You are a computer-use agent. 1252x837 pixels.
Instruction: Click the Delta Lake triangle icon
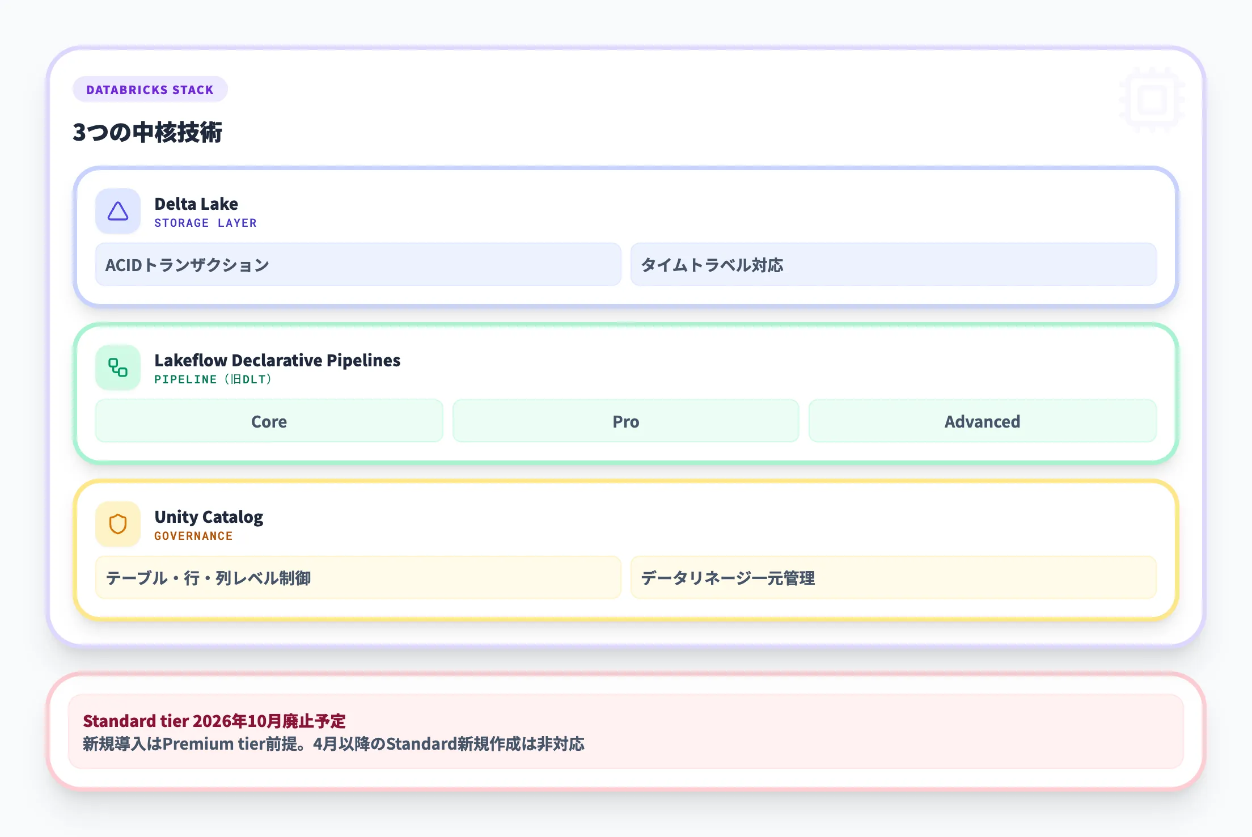tap(117, 210)
